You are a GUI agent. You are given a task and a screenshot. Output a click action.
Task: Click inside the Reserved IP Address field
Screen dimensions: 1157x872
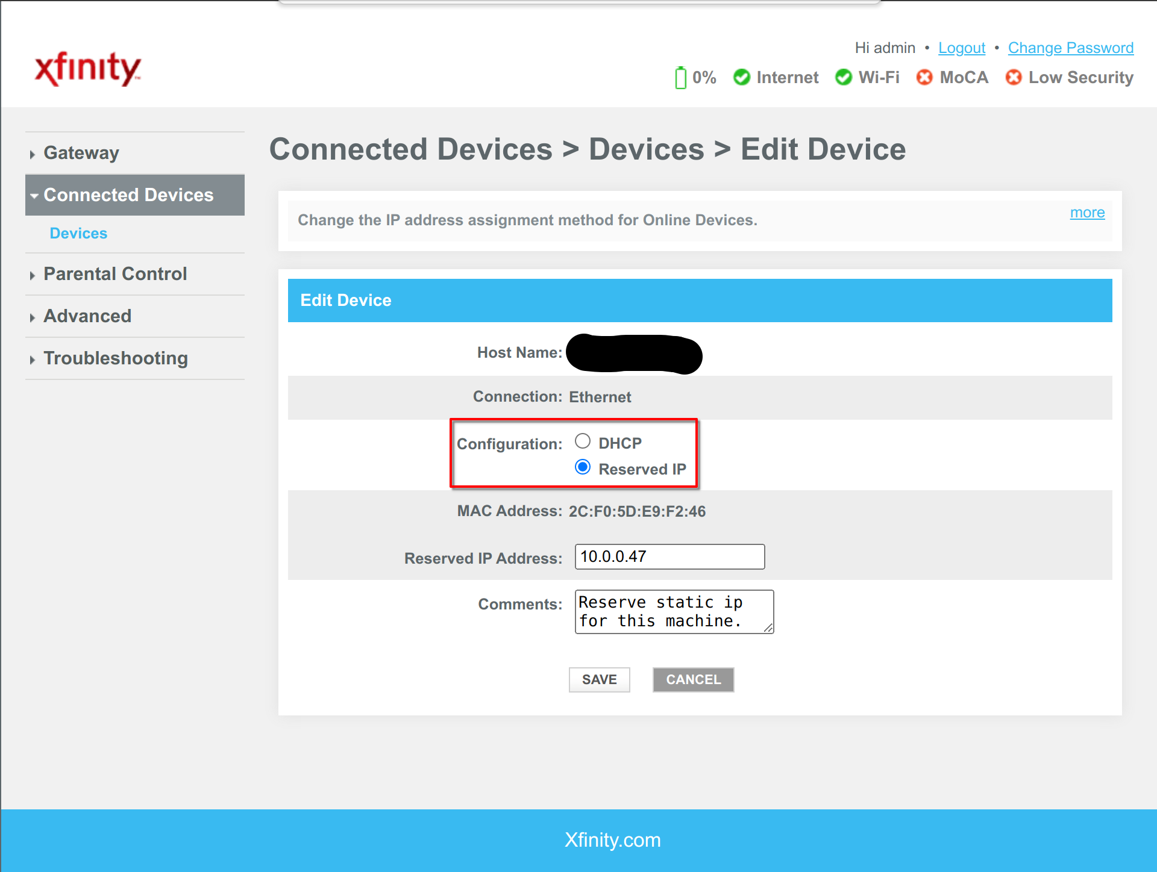click(669, 556)
